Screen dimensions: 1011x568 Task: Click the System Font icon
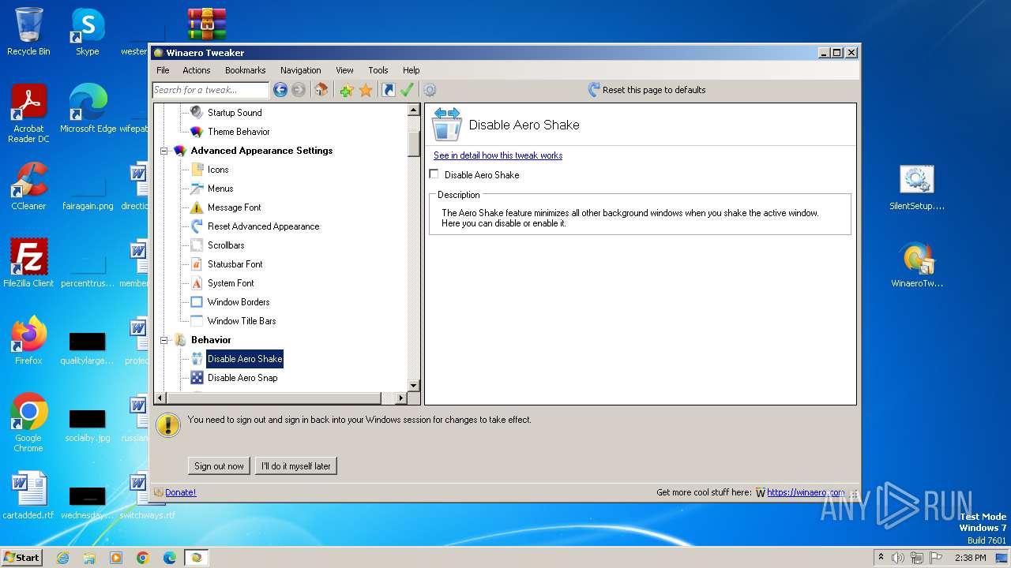(197, 283)
